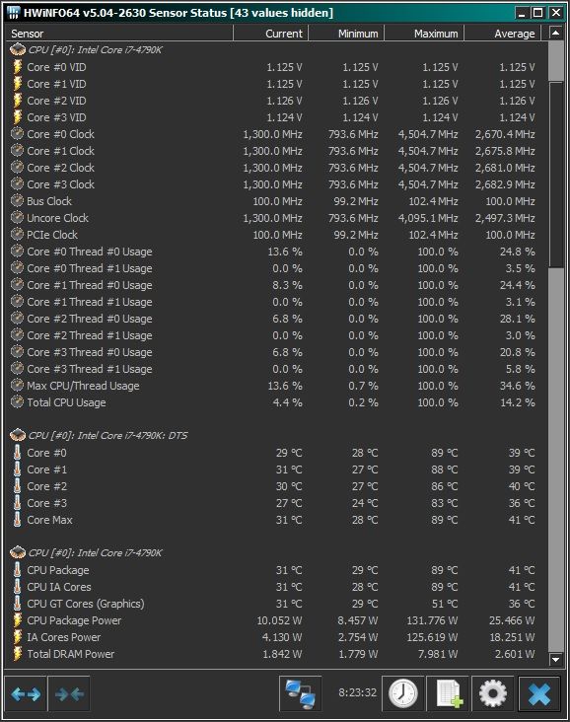Click the 102.4 MHz Bus Clock maximum
Screen dimensions: 570x722
[433, 201]
